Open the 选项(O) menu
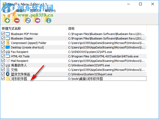The height and width of the screenshot is (119, 159). pyautogui.click(x=36, y=11)
